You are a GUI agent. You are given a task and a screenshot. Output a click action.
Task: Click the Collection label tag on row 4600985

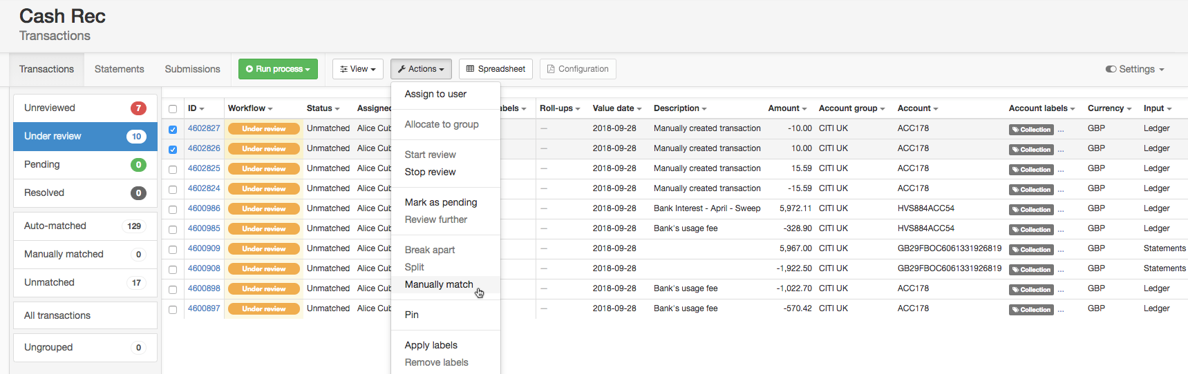point(1031,229)
